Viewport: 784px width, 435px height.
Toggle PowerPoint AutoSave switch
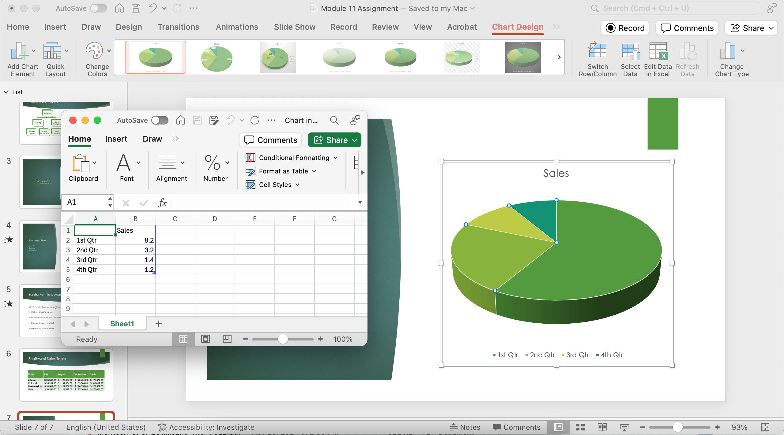(99, 8)
